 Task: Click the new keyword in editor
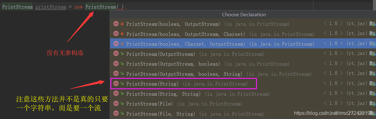click(x=78, y=6)
